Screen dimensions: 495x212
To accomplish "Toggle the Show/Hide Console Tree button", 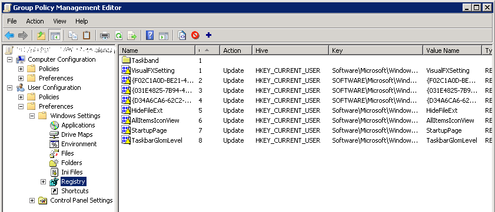I will (55, 36).
